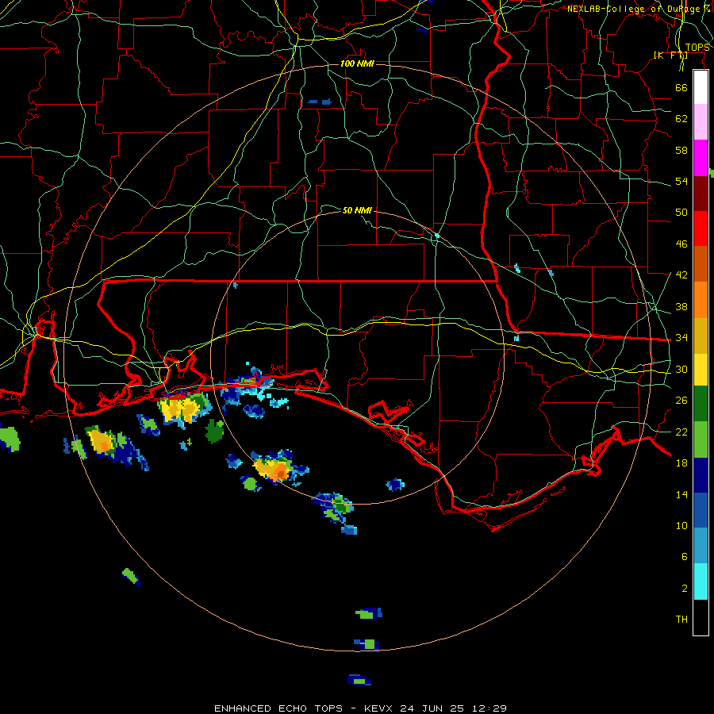Select the 62 value on the scale
714x714 pixels.
[x=681, y=119]
